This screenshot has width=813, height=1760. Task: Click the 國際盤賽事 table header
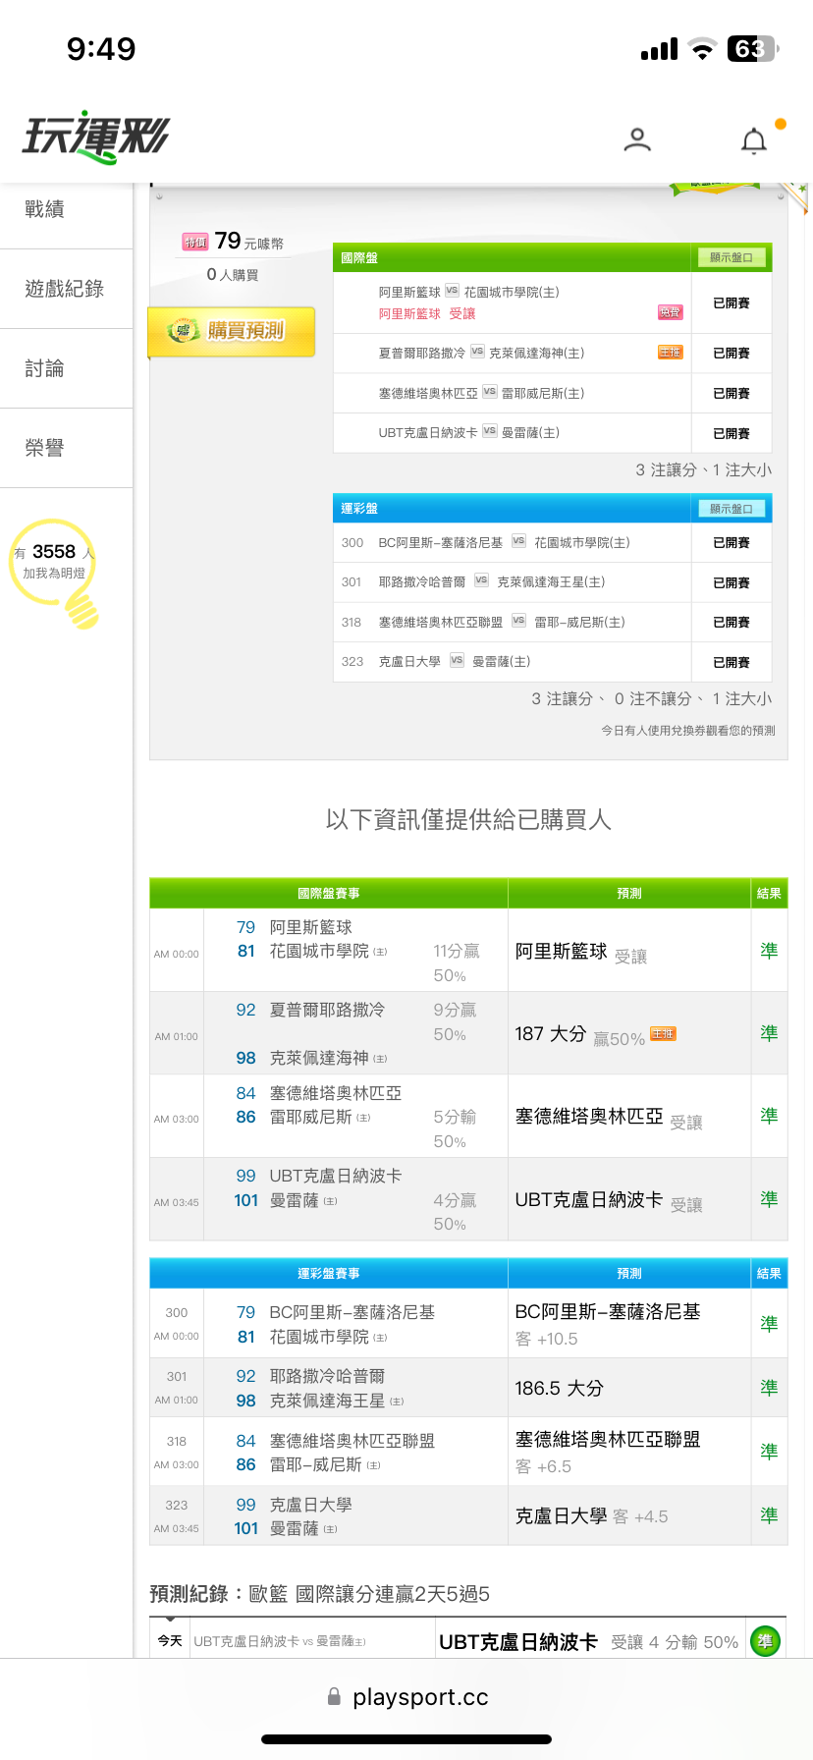[329, 893]
